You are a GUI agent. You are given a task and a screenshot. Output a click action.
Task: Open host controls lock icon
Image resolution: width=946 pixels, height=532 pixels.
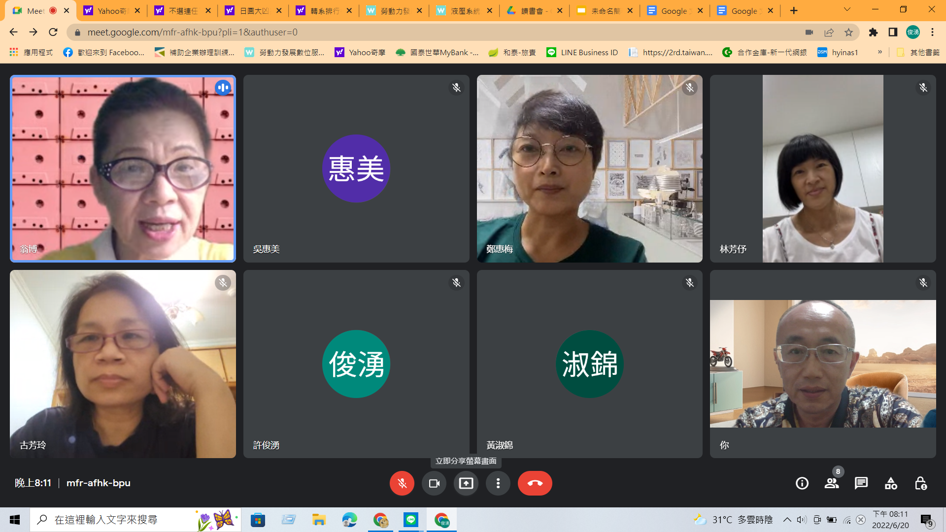920,483
